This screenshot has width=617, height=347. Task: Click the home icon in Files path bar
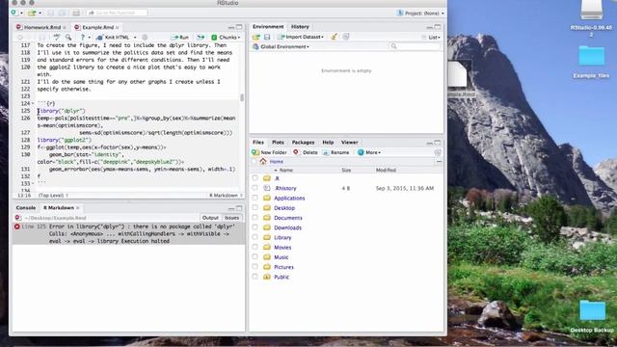(x=263, y=161)
